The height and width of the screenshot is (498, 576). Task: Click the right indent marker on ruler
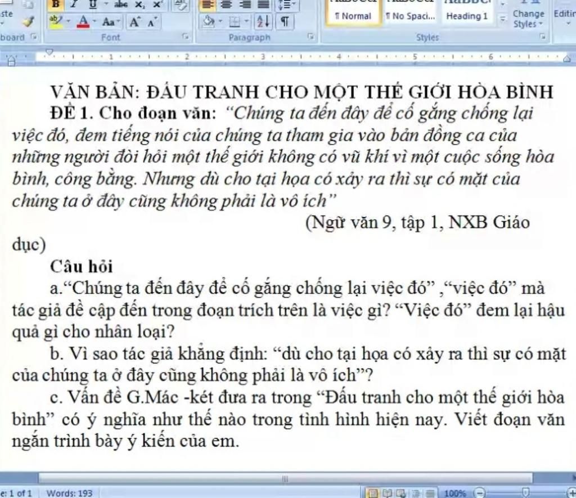(568, 59)
